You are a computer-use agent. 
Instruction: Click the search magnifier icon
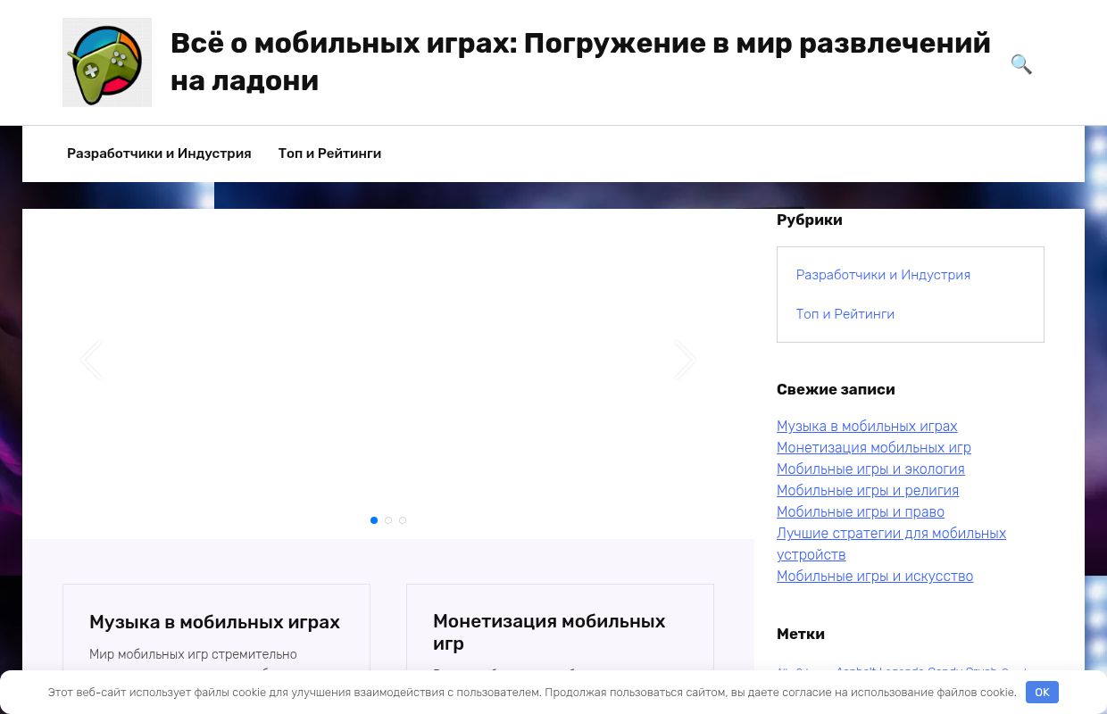click(x=1020, y=64)
